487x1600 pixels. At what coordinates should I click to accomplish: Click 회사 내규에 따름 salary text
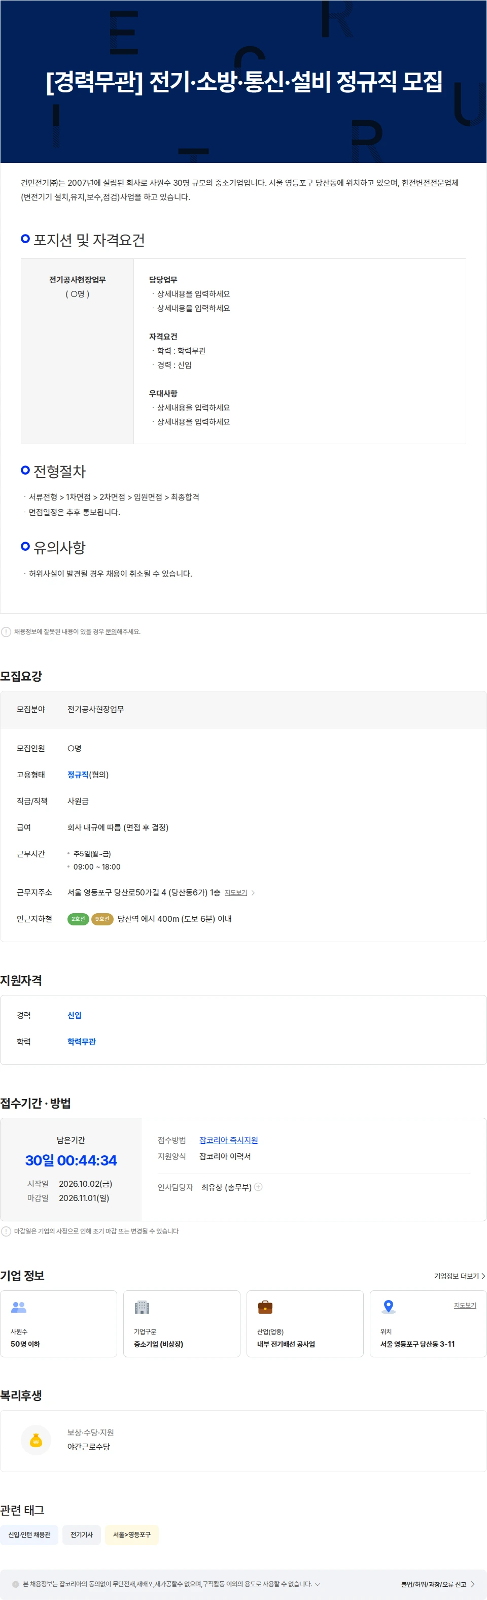pos(118,827)
